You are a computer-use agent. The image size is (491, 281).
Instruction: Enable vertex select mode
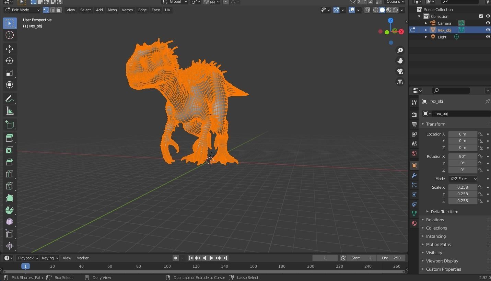tap(46, 10)
